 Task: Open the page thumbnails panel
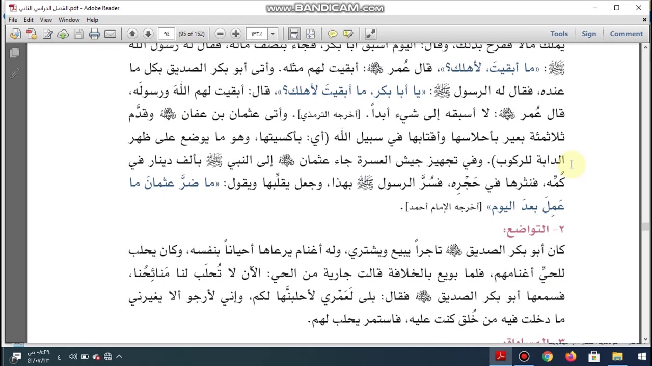tap(14, 53)
